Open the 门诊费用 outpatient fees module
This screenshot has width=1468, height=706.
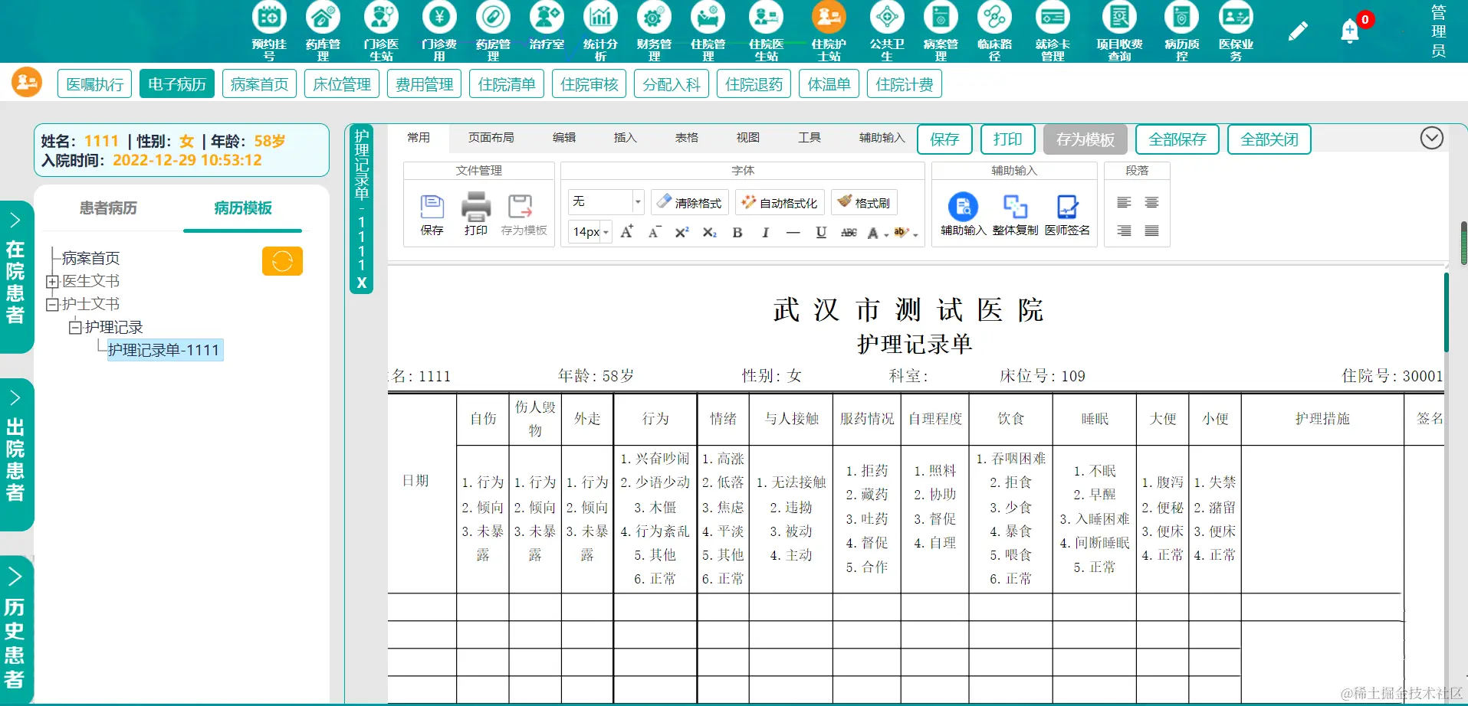pyautogui.click(x=439, y=31)
